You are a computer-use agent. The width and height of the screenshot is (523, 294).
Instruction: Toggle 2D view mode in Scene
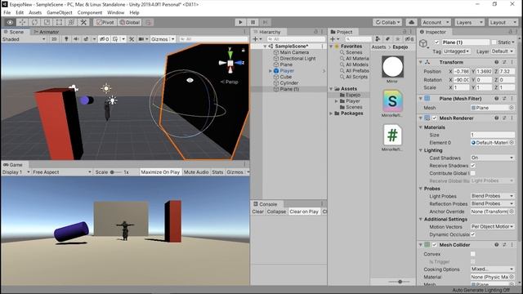[x=54, y=39]
